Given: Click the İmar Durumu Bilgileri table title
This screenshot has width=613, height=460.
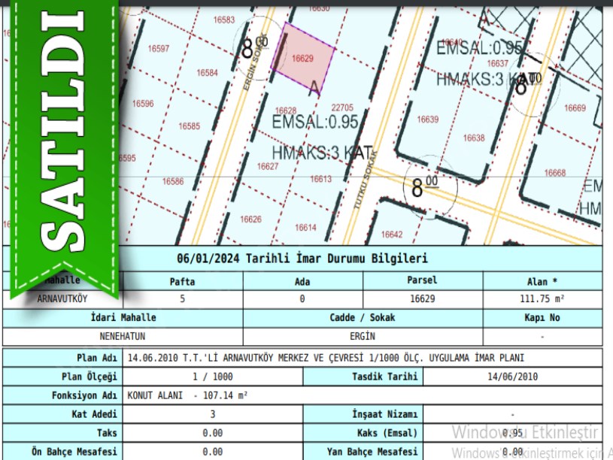Looking at the screenshot, I should pos(302,259).
